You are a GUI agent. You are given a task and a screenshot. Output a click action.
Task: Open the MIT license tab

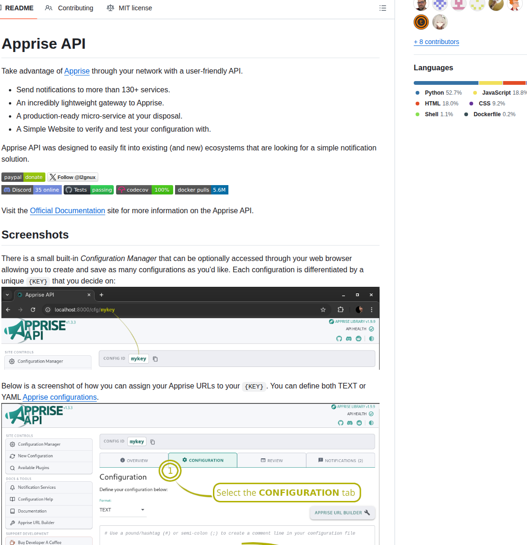129,8
